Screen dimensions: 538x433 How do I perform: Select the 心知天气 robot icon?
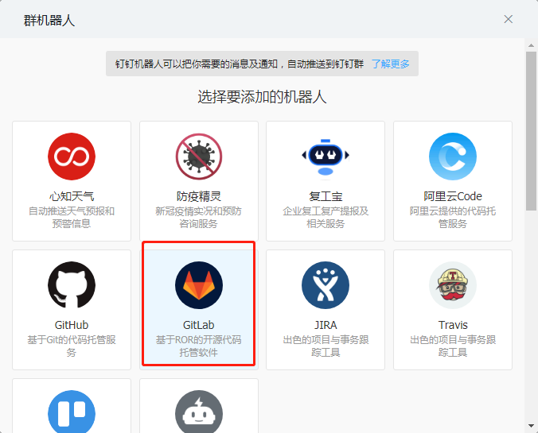pyautogui.click(x=72, y=157)
